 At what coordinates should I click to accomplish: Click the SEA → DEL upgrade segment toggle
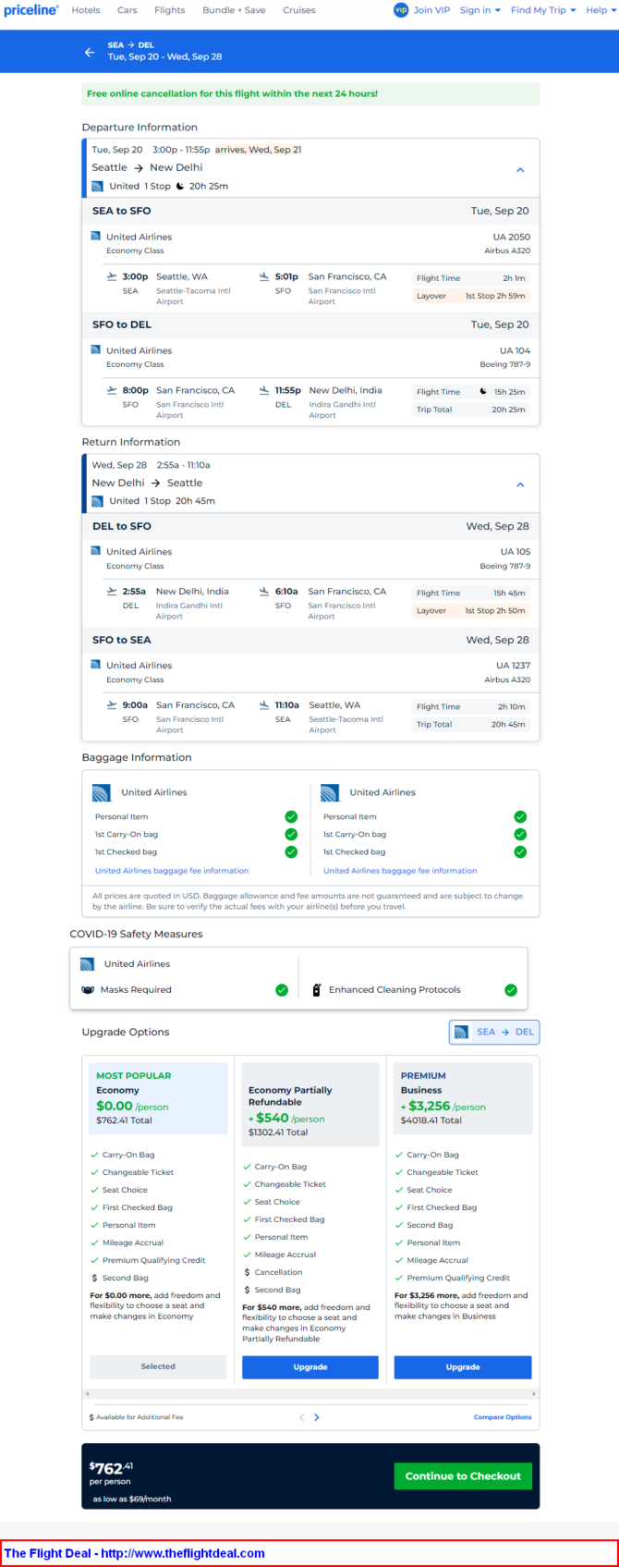[x=494, y=1032]
